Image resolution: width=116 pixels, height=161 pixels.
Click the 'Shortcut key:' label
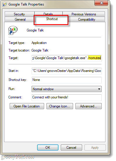click(x=18, y=80)
